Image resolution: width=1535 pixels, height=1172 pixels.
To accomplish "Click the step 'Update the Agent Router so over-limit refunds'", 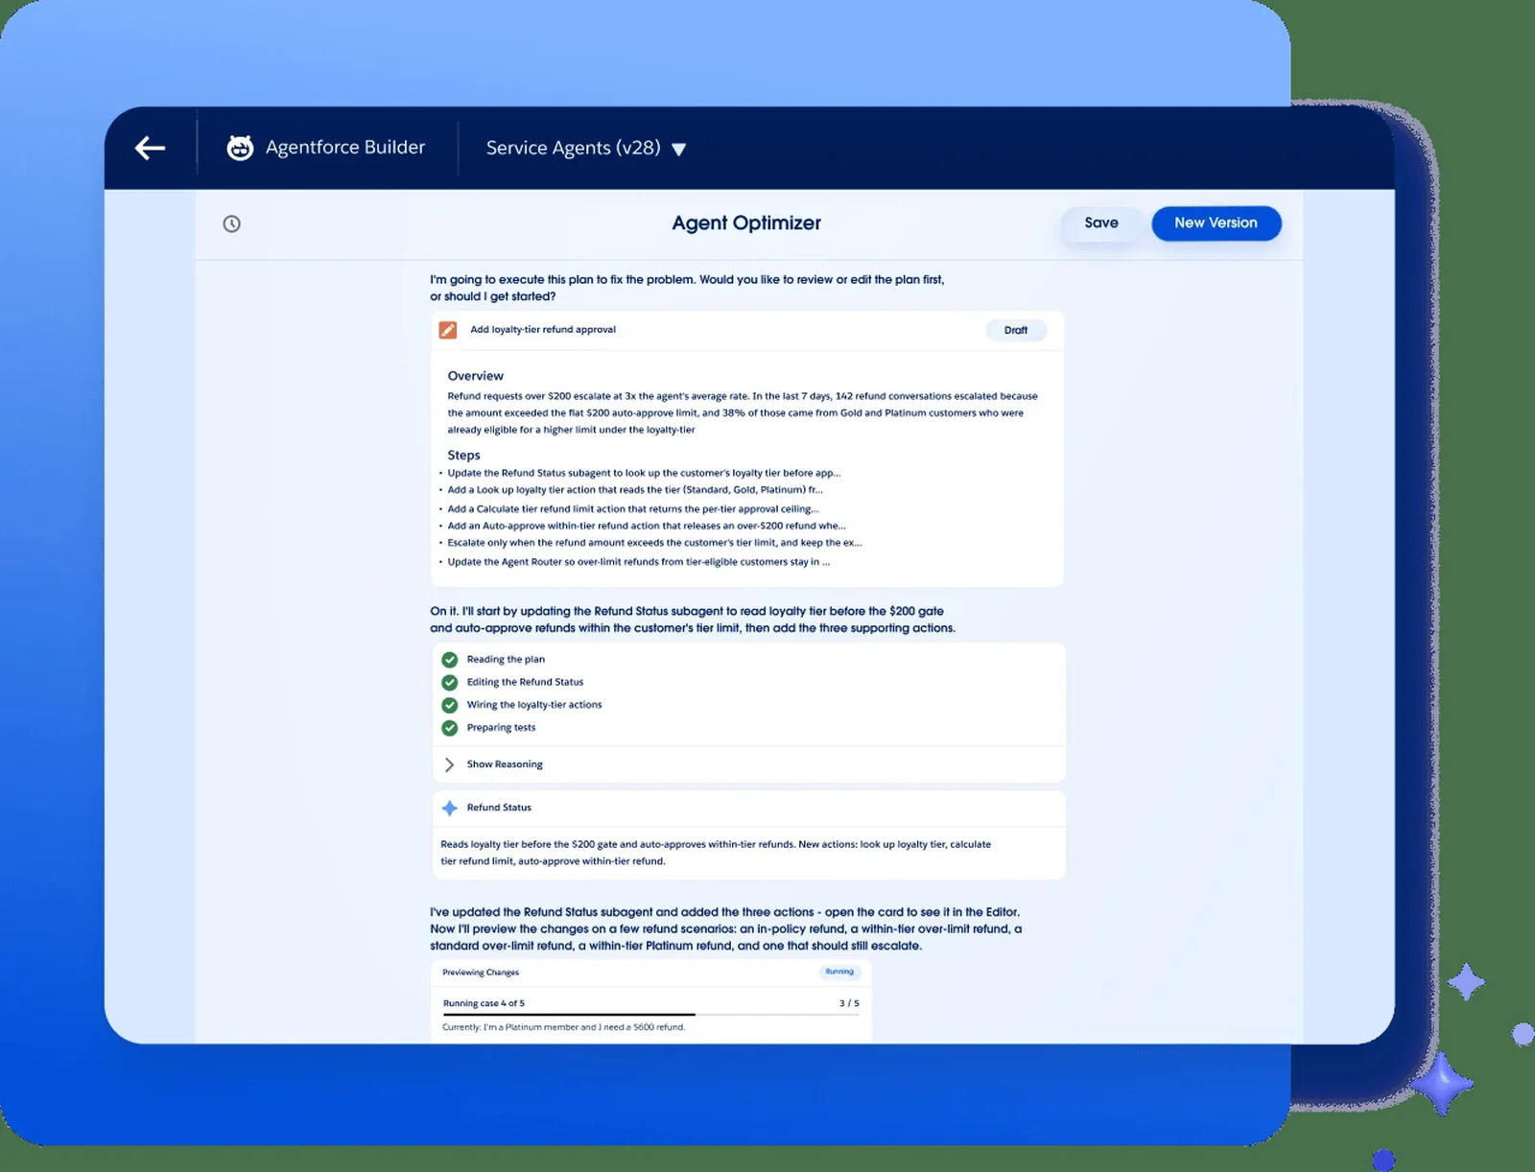I will coord(639,562).
